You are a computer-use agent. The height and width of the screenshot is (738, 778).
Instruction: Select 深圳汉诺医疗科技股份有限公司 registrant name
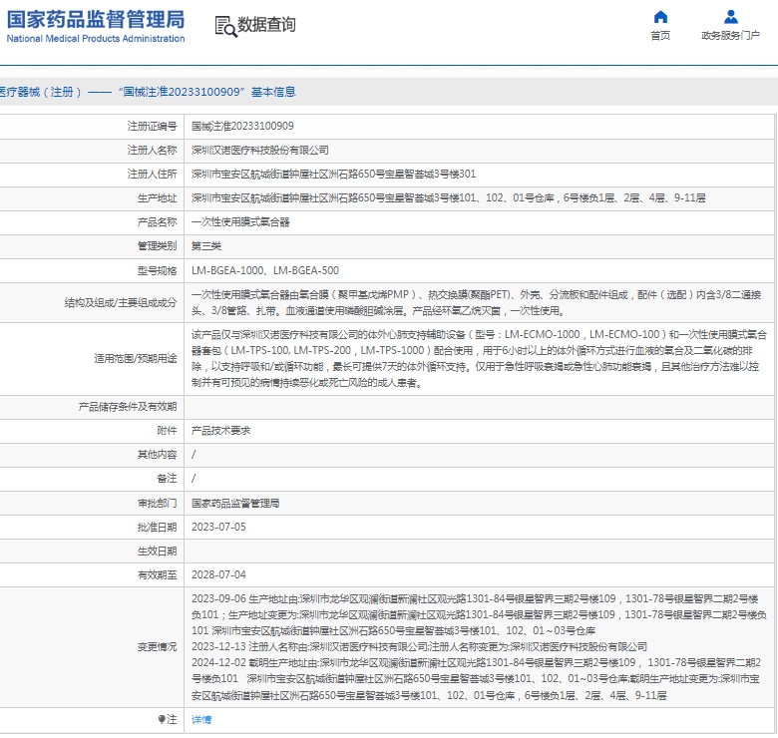click(x=260, y=150)
